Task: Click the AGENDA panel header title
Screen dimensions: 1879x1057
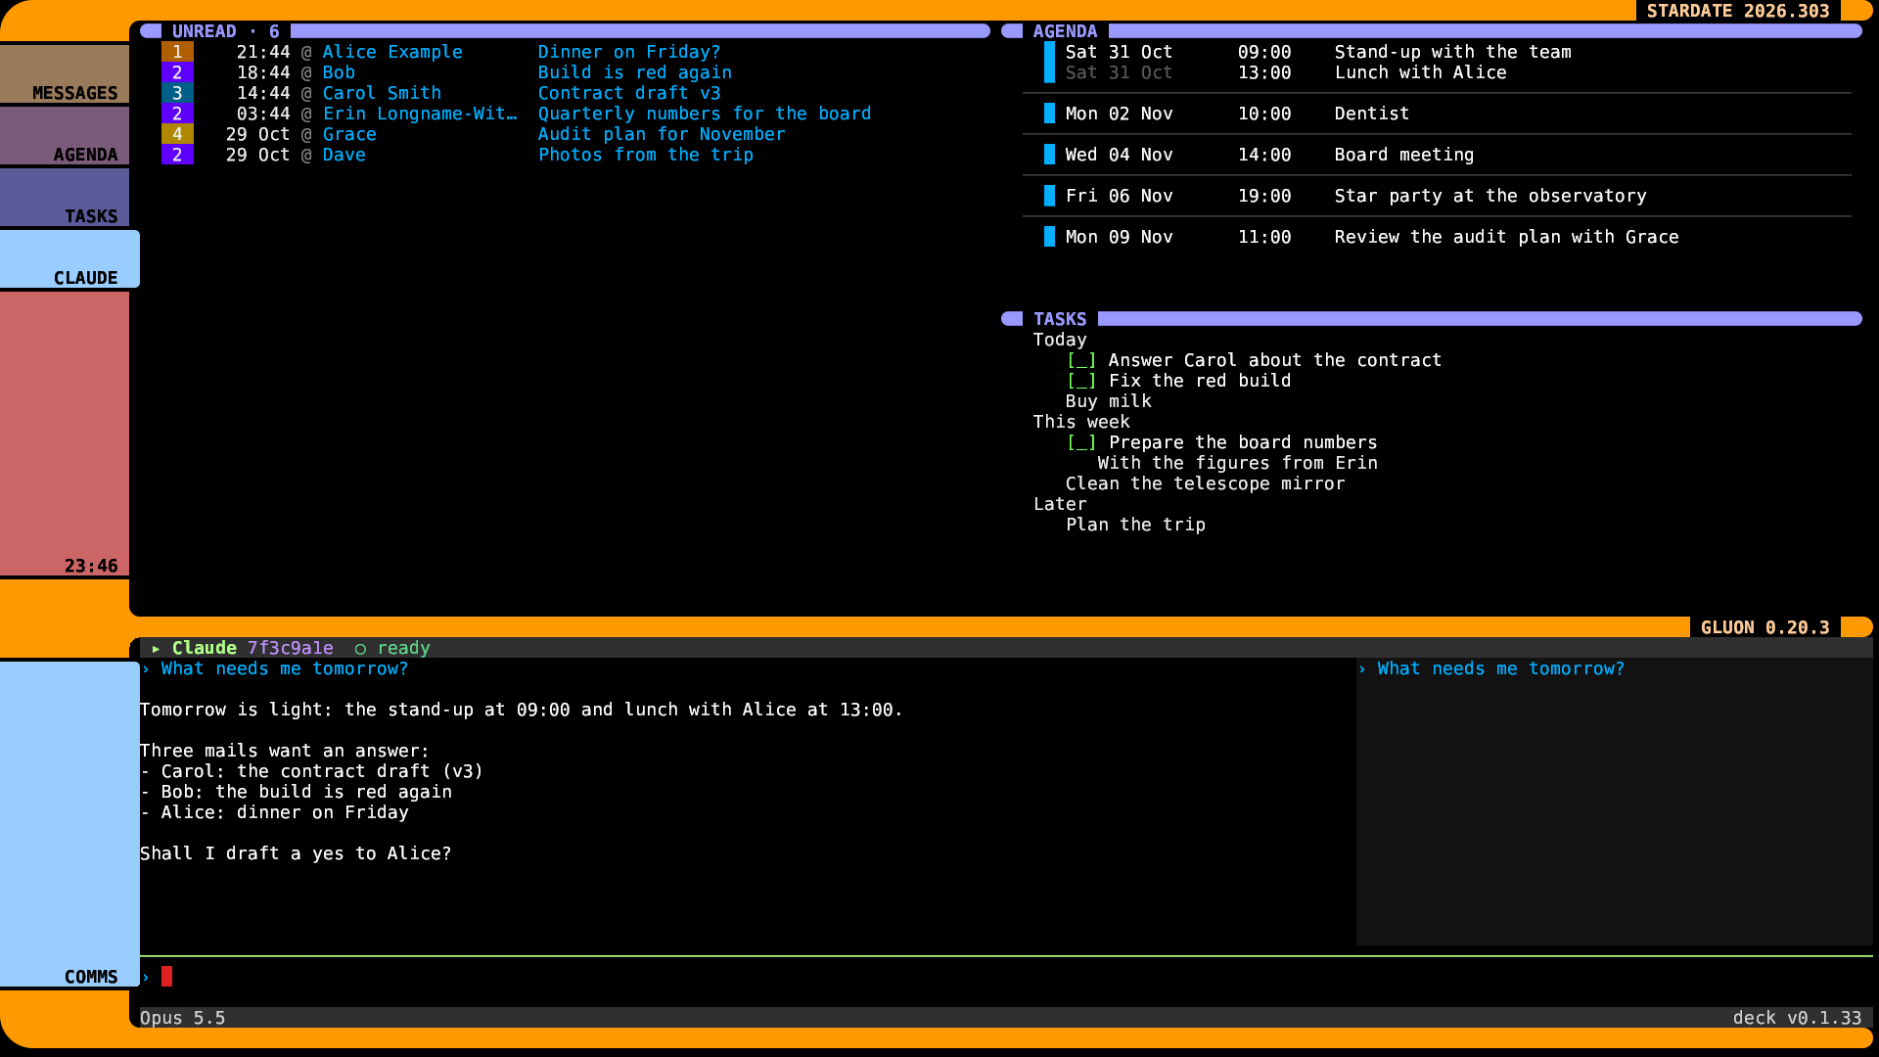Action: coord(1065,31)
